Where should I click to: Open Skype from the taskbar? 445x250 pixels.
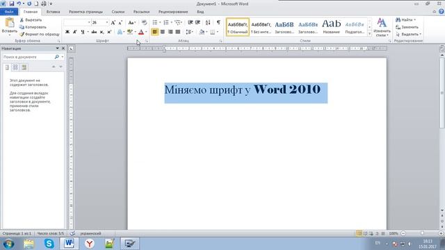pyautogui.click(x=49, y=244)
